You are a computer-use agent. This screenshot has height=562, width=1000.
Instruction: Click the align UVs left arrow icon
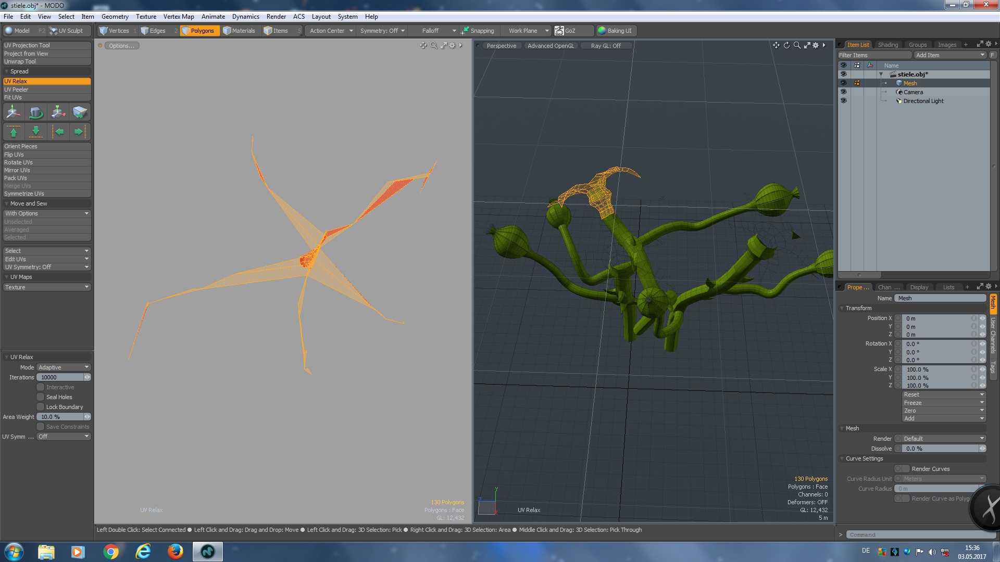[59, 132]
